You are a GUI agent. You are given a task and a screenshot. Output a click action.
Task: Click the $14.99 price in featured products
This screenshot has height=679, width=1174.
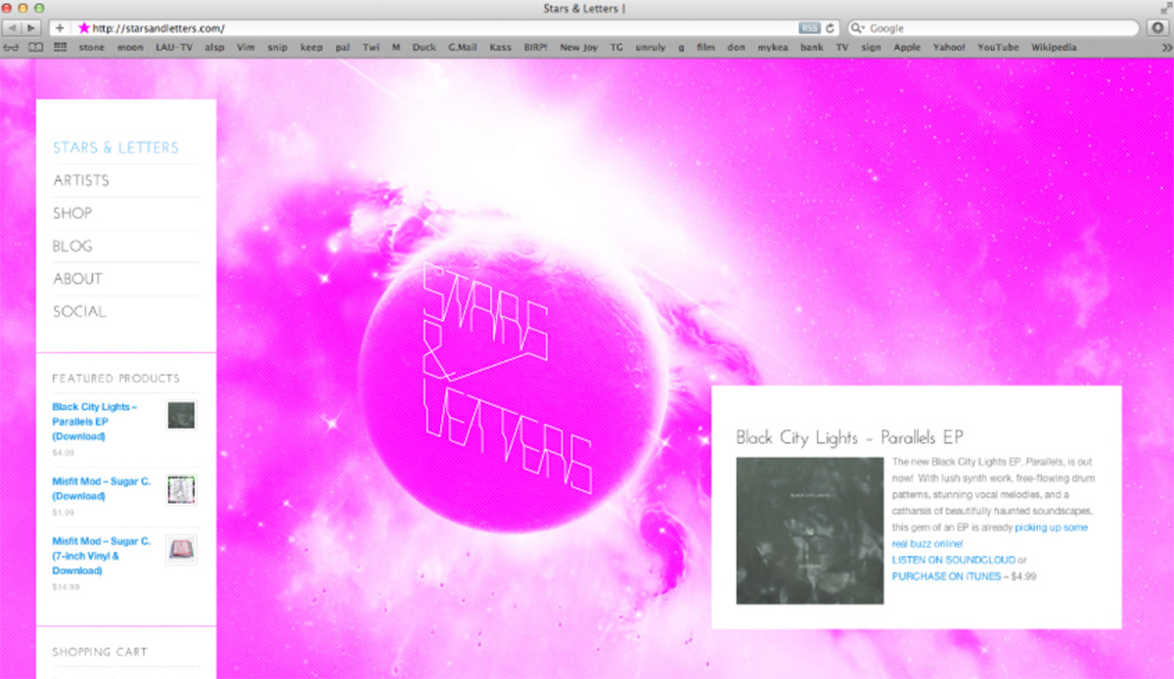tap(66, 587)
